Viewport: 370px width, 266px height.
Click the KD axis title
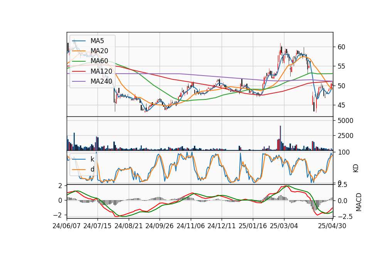coord(356,168)
